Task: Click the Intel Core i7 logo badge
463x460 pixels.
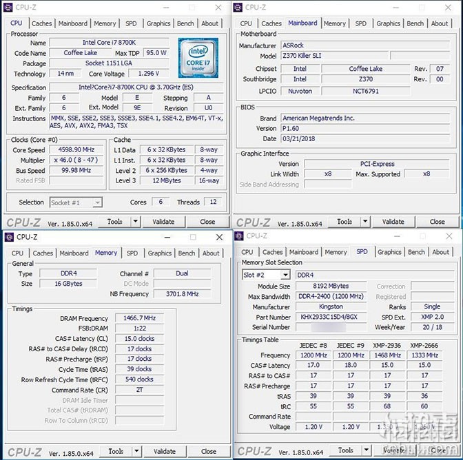Action: click(x=198, y=58)
